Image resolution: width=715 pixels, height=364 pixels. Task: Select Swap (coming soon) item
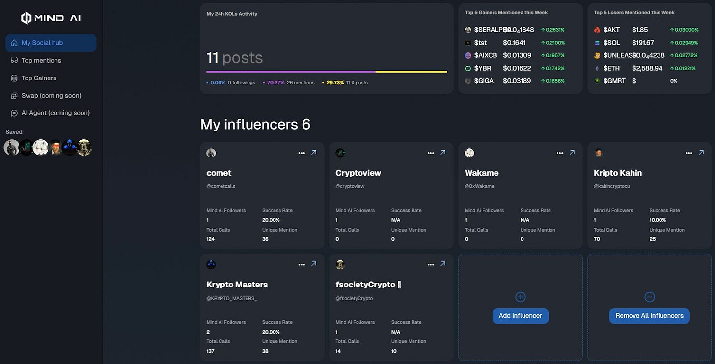click(51, 96)
